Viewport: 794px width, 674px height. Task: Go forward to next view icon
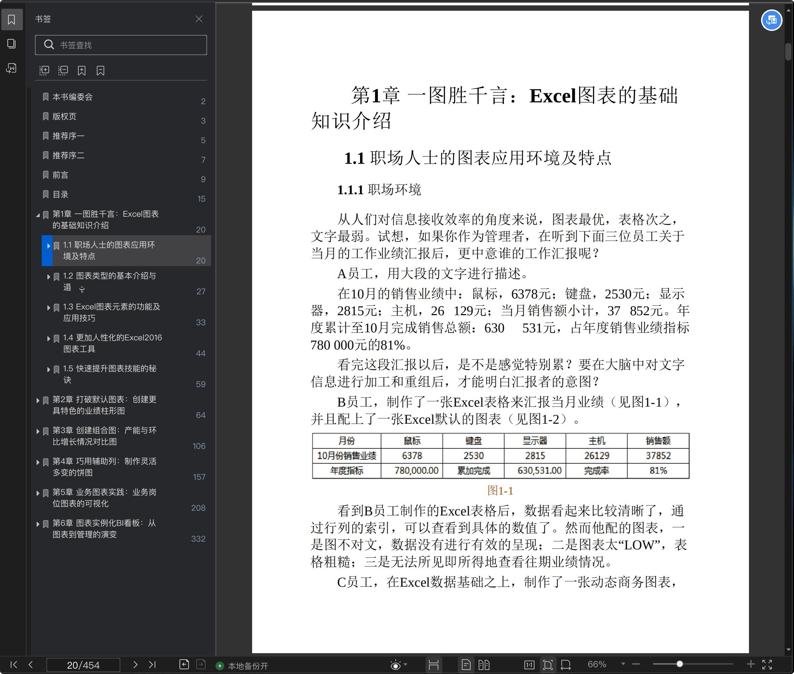201,665
